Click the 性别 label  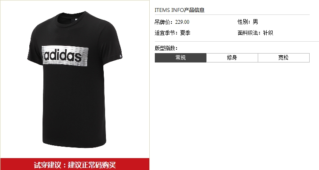click(243, 22)
